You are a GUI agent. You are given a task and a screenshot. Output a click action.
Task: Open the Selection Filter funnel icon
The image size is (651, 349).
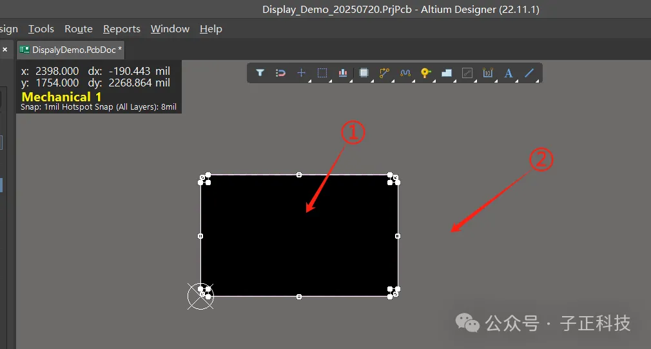pos(260,73)
